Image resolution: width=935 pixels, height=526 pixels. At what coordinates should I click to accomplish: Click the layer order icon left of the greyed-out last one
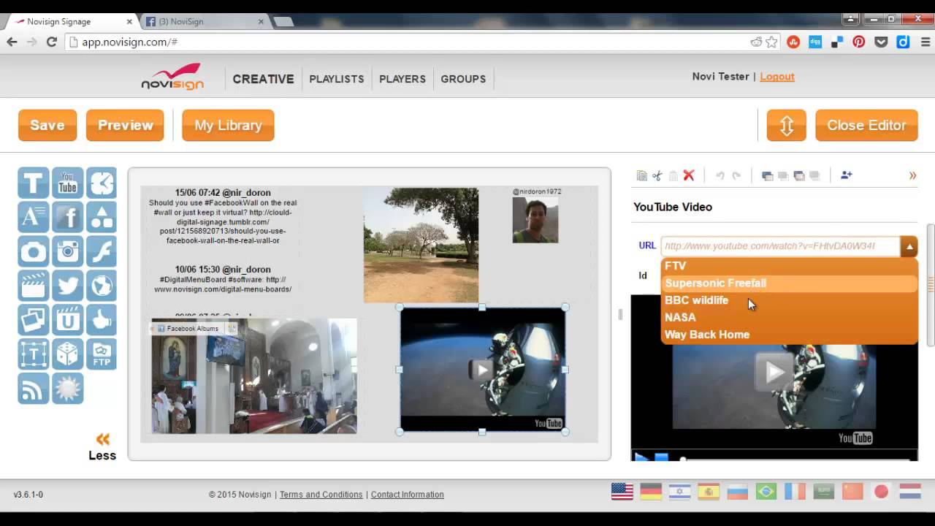pyautogui.click(x=799, y=175)
